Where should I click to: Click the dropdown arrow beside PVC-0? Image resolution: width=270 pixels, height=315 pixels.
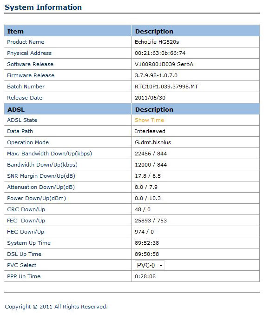click(x=161, y=266)
